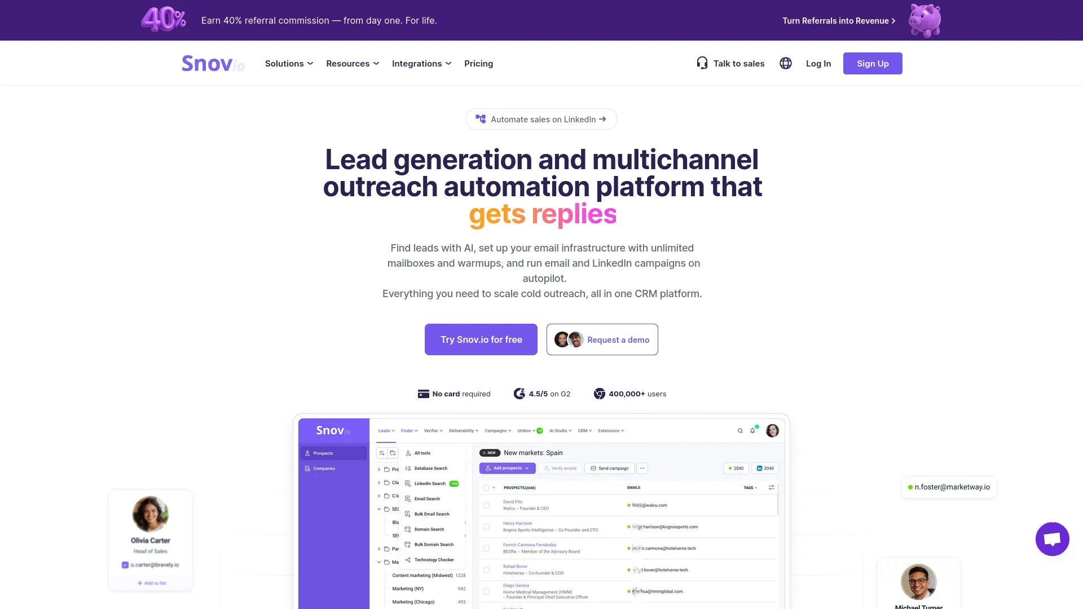Click Automate sales on LinkedIn pill
The width and height of the screenshot is (1083, 609).
[x=541, y=119]
